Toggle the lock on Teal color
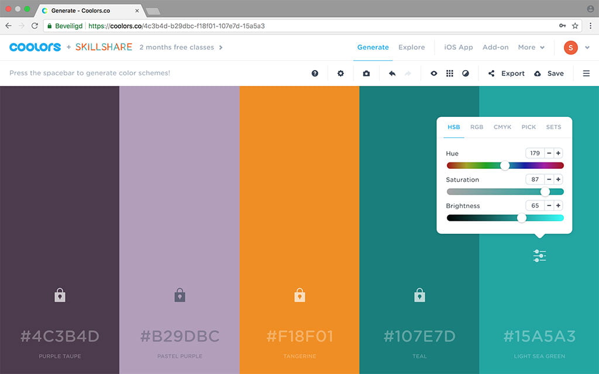 point(419,295)
